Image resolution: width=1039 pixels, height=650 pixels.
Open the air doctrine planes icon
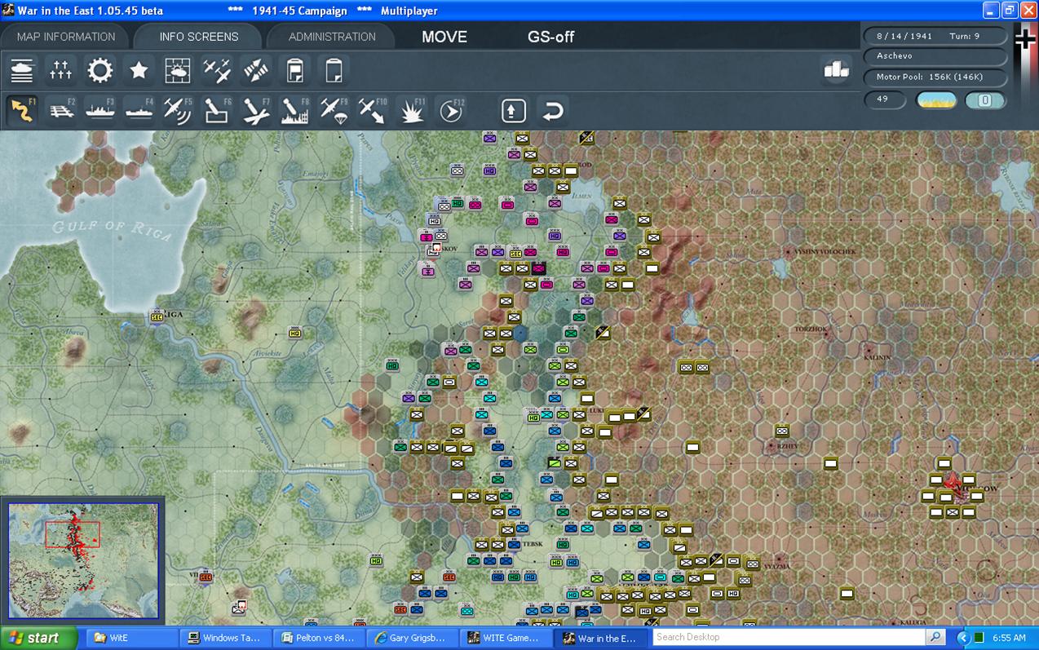point(217,71)
